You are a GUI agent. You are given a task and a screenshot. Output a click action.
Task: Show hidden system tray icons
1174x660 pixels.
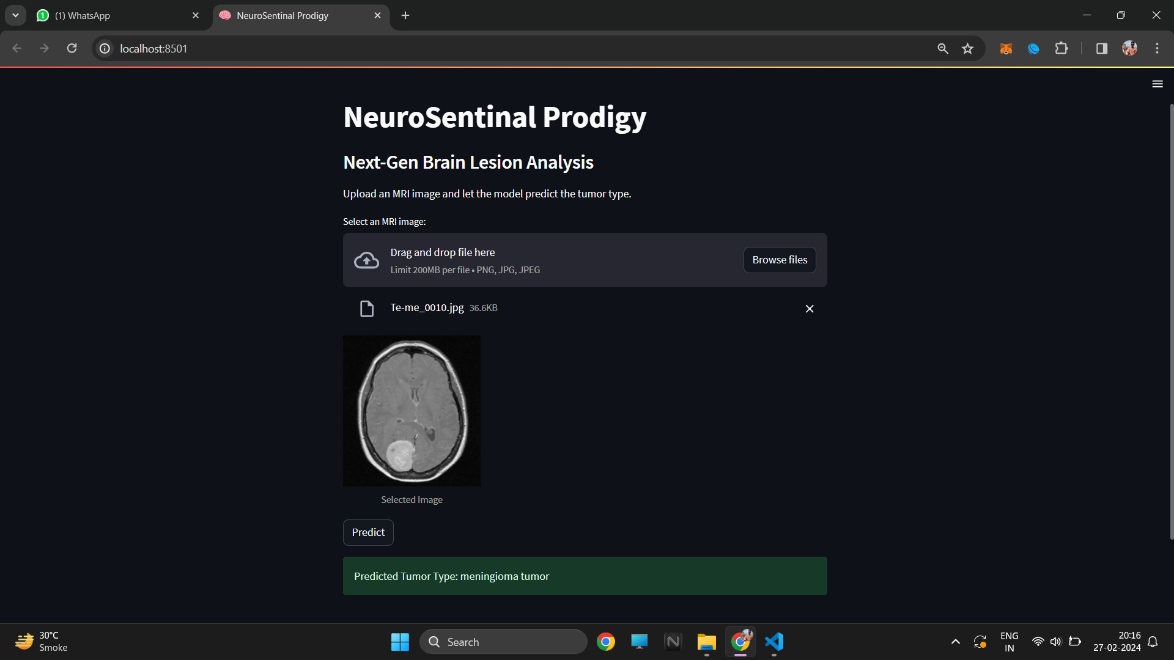(x=955, y=642)
